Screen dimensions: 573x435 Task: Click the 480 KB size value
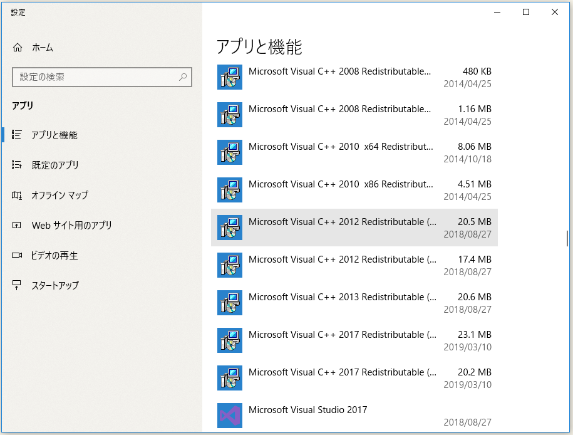pos(477,71)
